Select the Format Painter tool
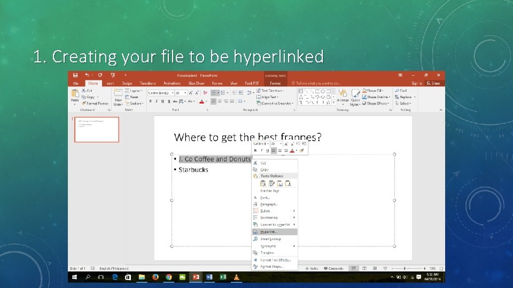The height and width of the screenshot is (288, 513). click(95, 103)
